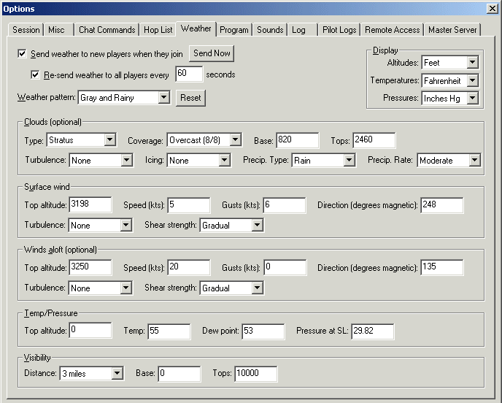This screenshot has width=502, height=403.
Task: Toggle Re-send weather to all players checkbox
Action: tap(35, 74)
